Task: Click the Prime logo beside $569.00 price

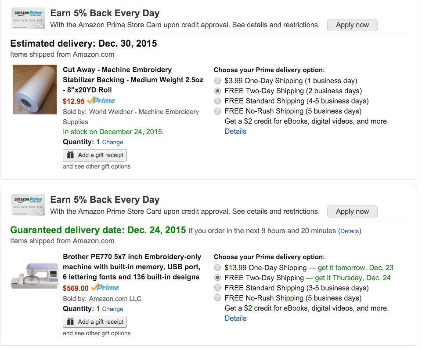Action: (105, 288)
